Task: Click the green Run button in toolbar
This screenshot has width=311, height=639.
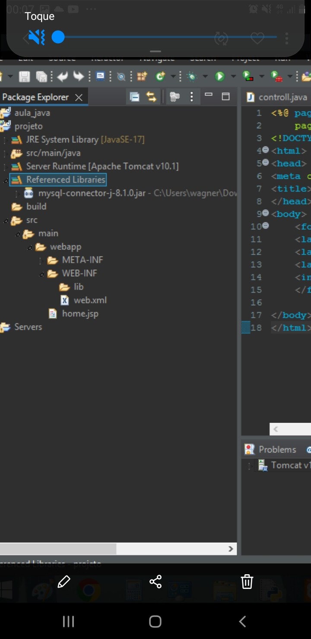Action: pyautogui.click(x=220, y=76)
